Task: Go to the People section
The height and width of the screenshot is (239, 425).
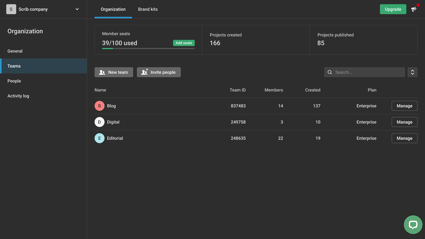Action: (x=44, y=81)
